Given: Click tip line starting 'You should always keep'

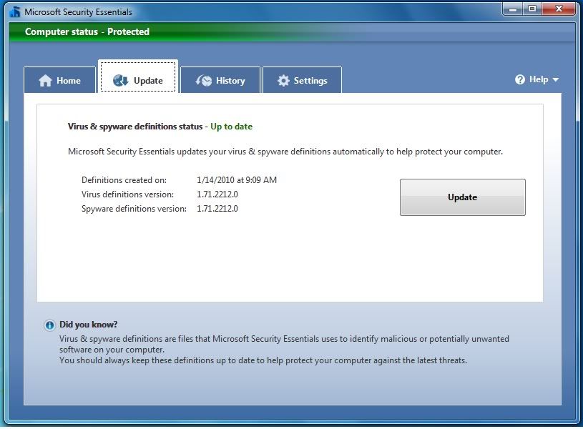Looking at the screenshot, I should [x=263, y=360].
